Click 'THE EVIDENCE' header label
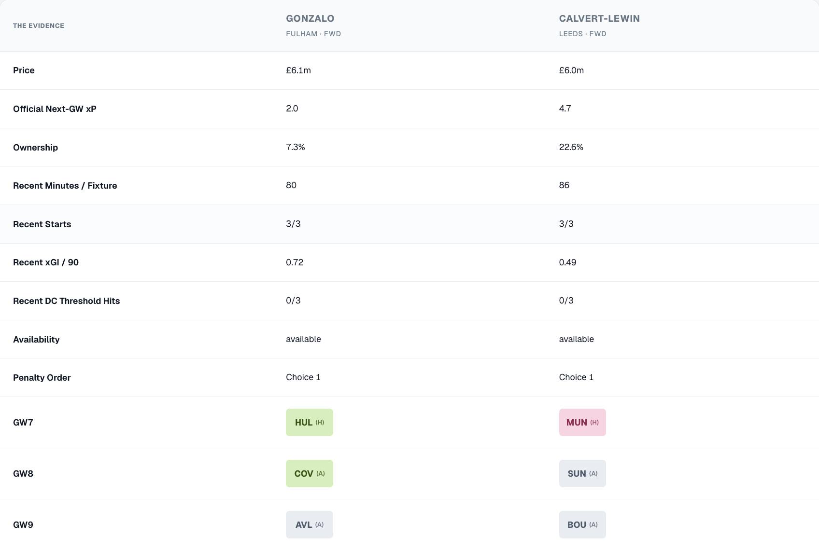The width and height of the screenshot is (819, 550). point(39,26)
